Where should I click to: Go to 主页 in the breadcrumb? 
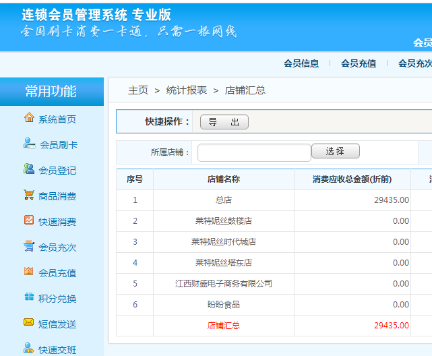tap(138, 90)
